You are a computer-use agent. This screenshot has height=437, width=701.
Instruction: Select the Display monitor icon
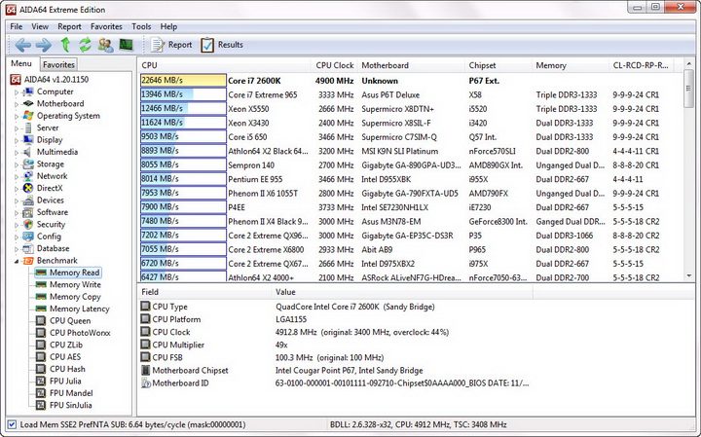coord(27,140)
